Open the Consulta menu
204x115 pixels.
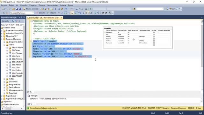(24, 5)
